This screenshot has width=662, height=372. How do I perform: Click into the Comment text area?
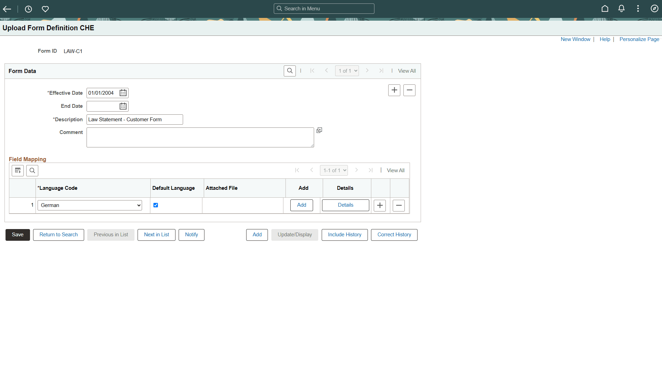click(200, 137)
